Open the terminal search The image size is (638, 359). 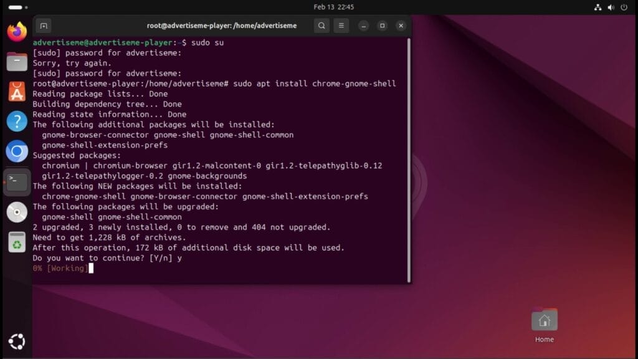[321, 26]
